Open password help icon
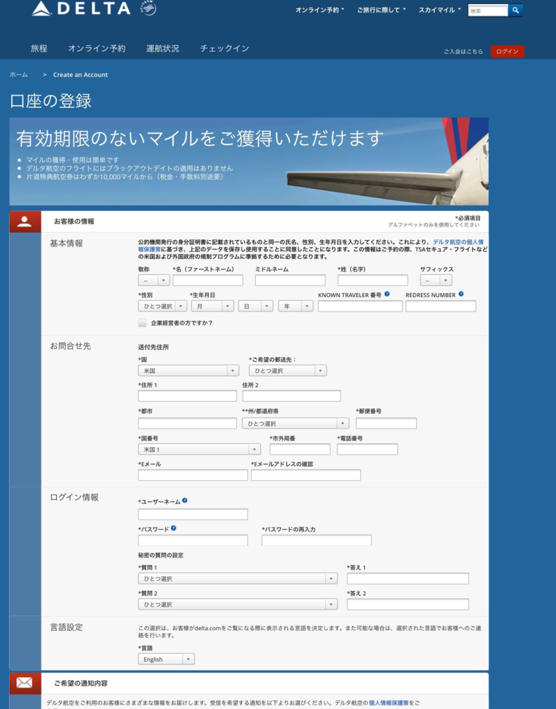Image resolution: width=556 pixels, height=709 pixels. 174,528
